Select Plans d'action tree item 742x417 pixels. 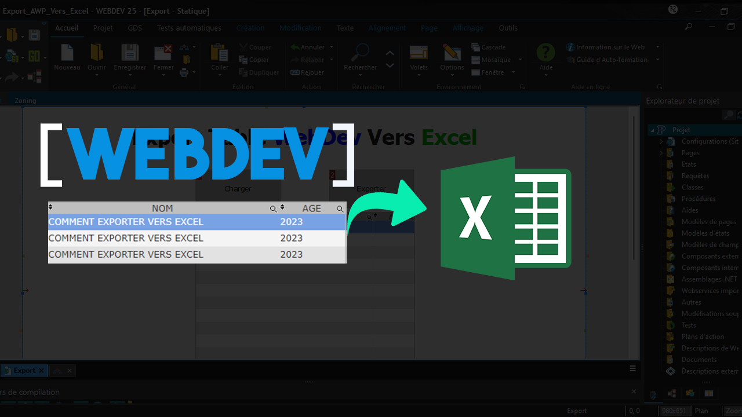[703, 336]
